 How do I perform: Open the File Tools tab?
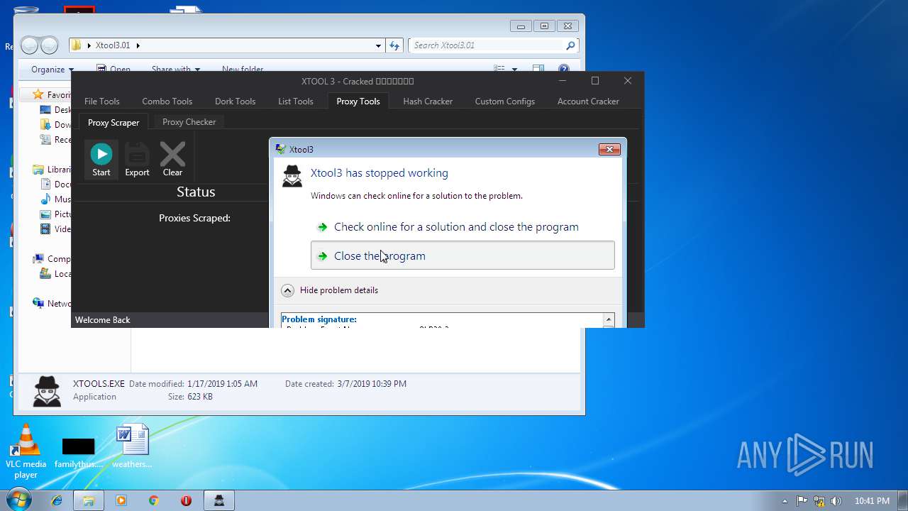[x=102, y=101]
